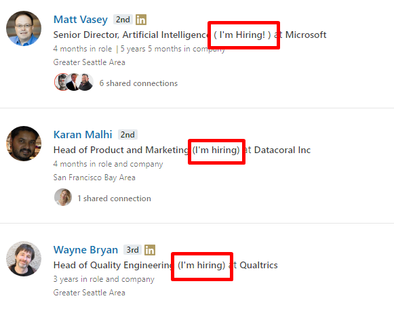Image resolution: width=394 pixels, height=313 pixels.
Task: Click the LinkedIn Premium badge beside Wayne Bryan
Action: pyautogui.click(x=150, y=250)
